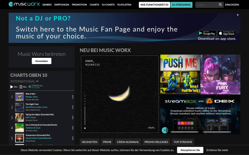This screenshot has height=155, width=249.
Task: Open Temperature cover thumbnail
Action: [20, 138]
